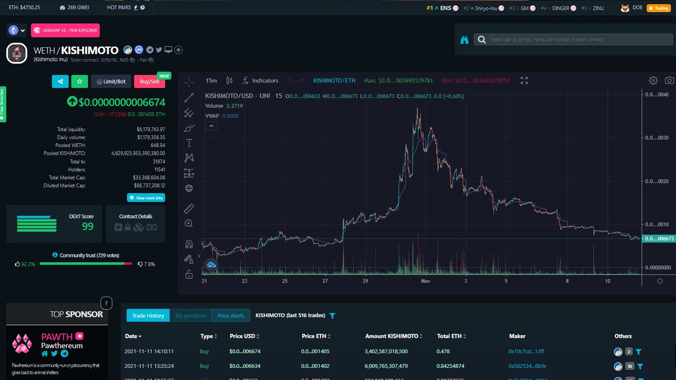Click the share button icon
This screenshot has height=380, width=676.
coord(60,82)
